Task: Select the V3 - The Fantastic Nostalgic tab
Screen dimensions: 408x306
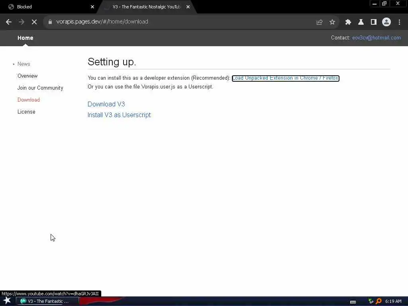Action: pyautogui.click(x=147, y=7)
